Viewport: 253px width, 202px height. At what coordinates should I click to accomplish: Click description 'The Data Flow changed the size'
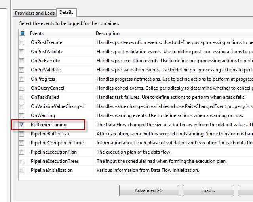tap(175, 125)
